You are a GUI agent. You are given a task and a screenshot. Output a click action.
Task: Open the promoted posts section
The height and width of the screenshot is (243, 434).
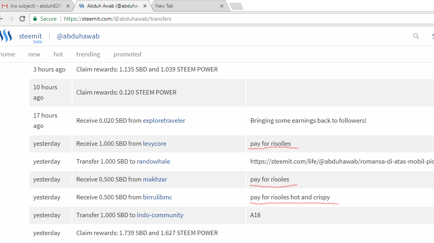tap(127, 54)
